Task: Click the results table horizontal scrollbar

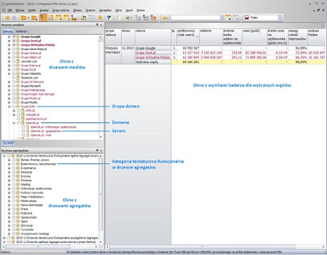Action: pyautogui.click(x=215, y=246)
